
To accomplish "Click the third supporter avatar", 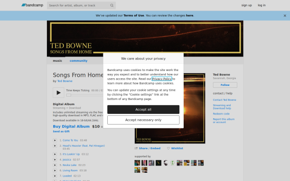I will tap(151, 163).
